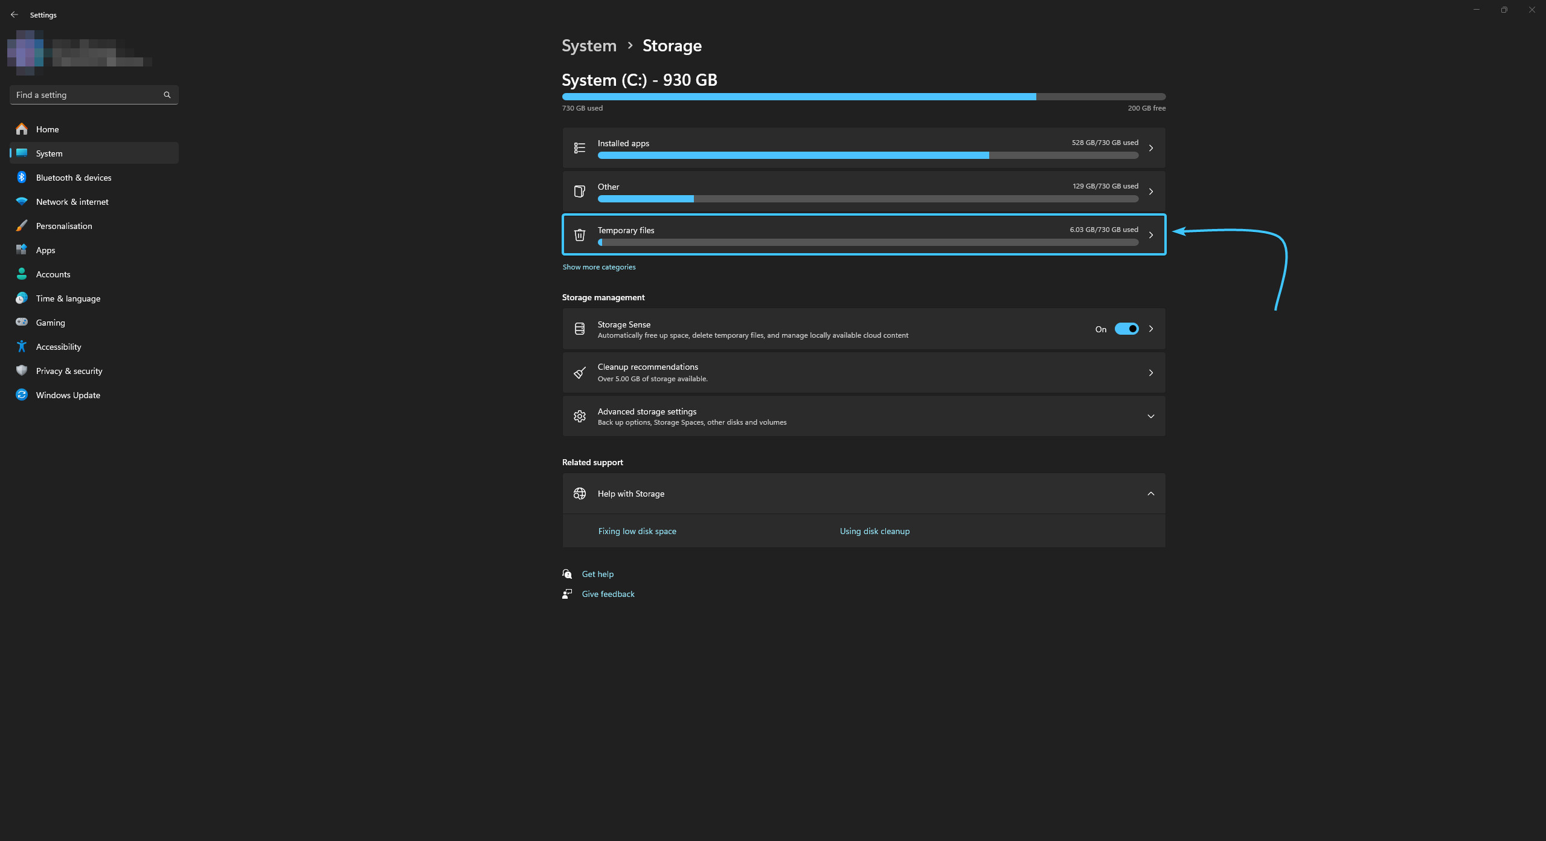Screen dimensions: 1546x841
Task: Open the Fixing low disk space link
Action: click(637, 531)
